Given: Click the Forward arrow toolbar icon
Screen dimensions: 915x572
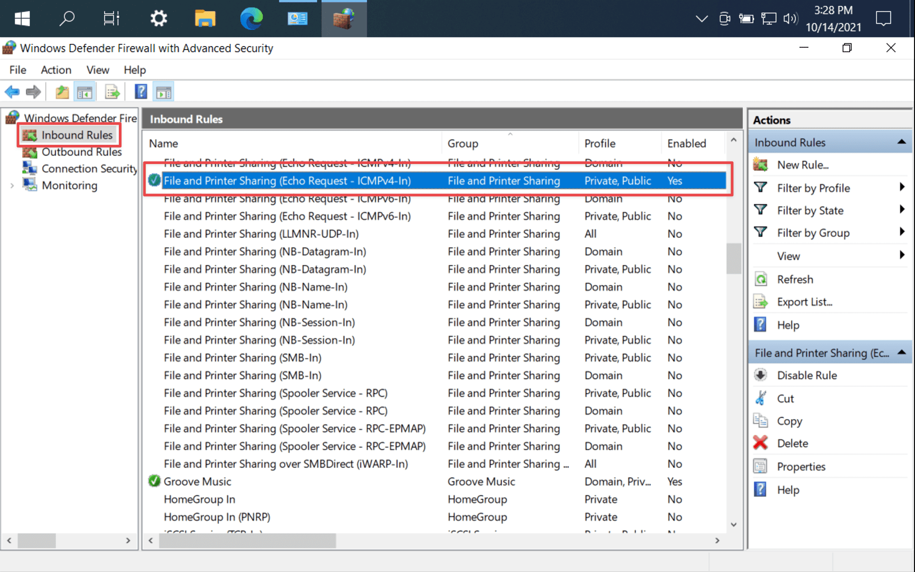Looking at the screenshot, I should coord(34,92).
